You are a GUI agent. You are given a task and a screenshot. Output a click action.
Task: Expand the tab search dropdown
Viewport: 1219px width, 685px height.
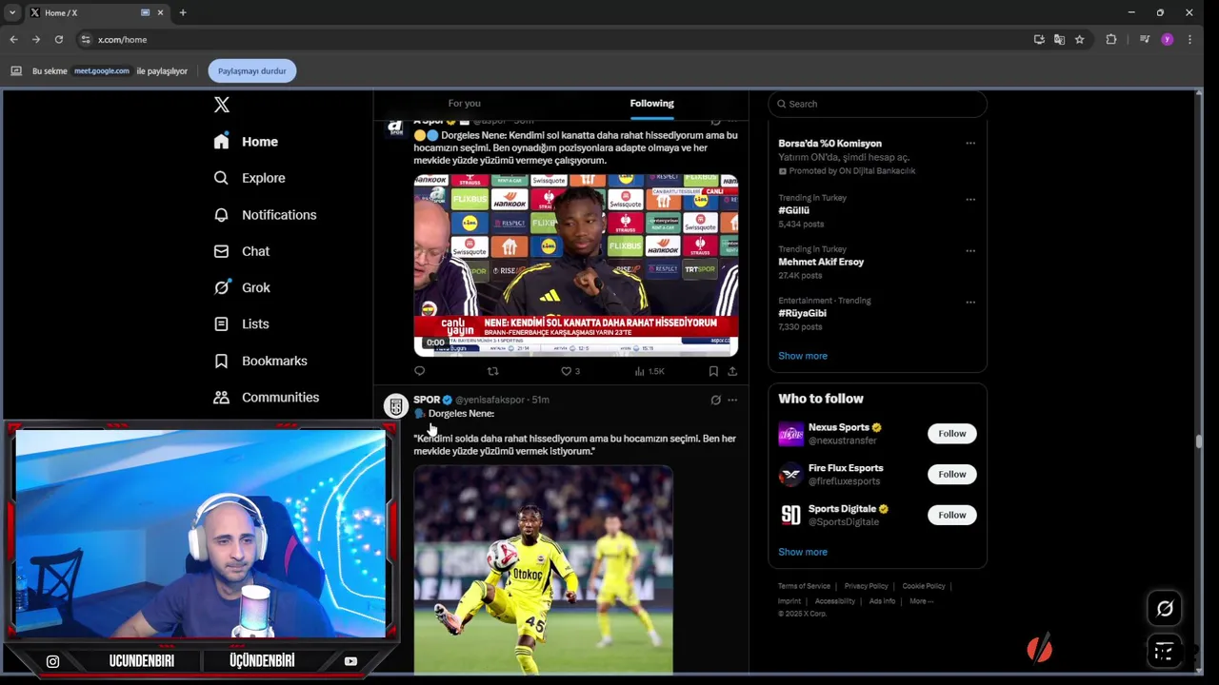click(11, 12)
